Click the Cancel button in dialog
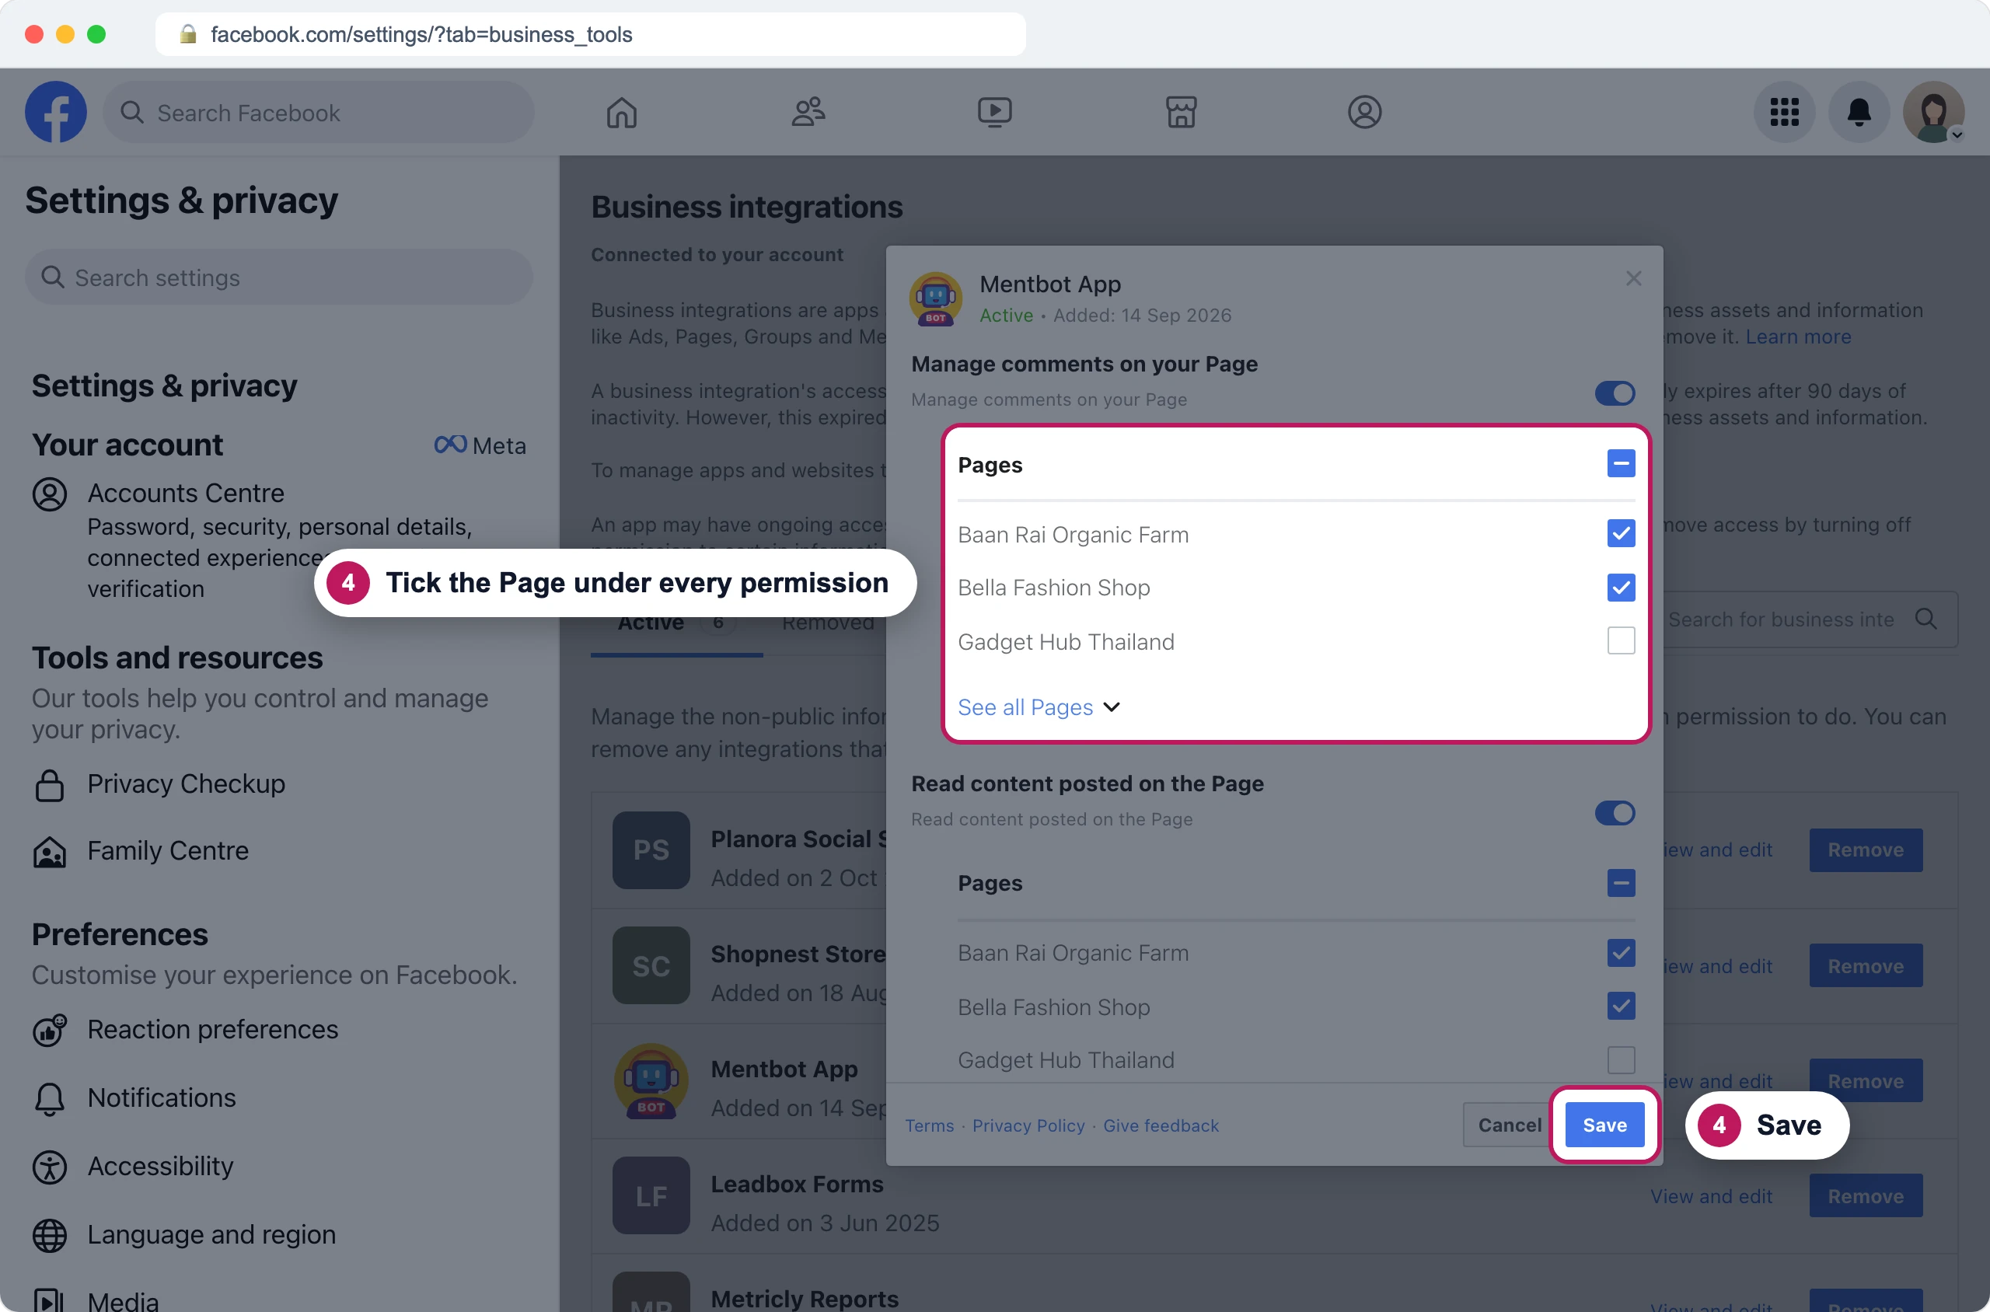Viewport: 1990px width, 1312px height. (1509, 1125)
